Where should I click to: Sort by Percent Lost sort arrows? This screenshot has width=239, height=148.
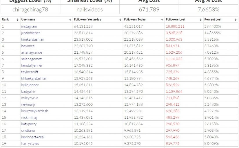coord(236,19)
